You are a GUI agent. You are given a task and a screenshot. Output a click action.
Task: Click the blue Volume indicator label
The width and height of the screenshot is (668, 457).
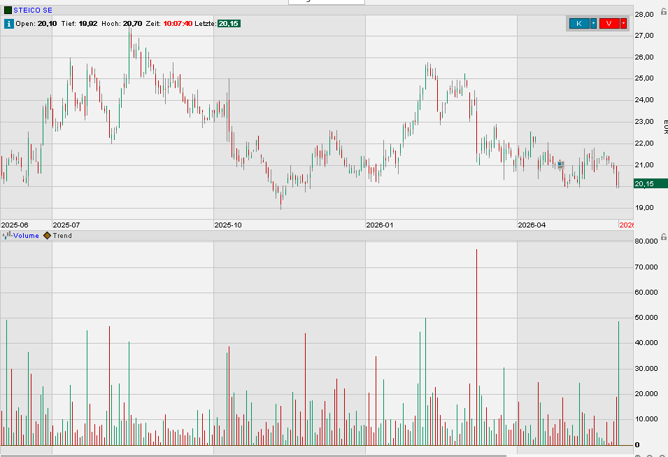[26, 235]
